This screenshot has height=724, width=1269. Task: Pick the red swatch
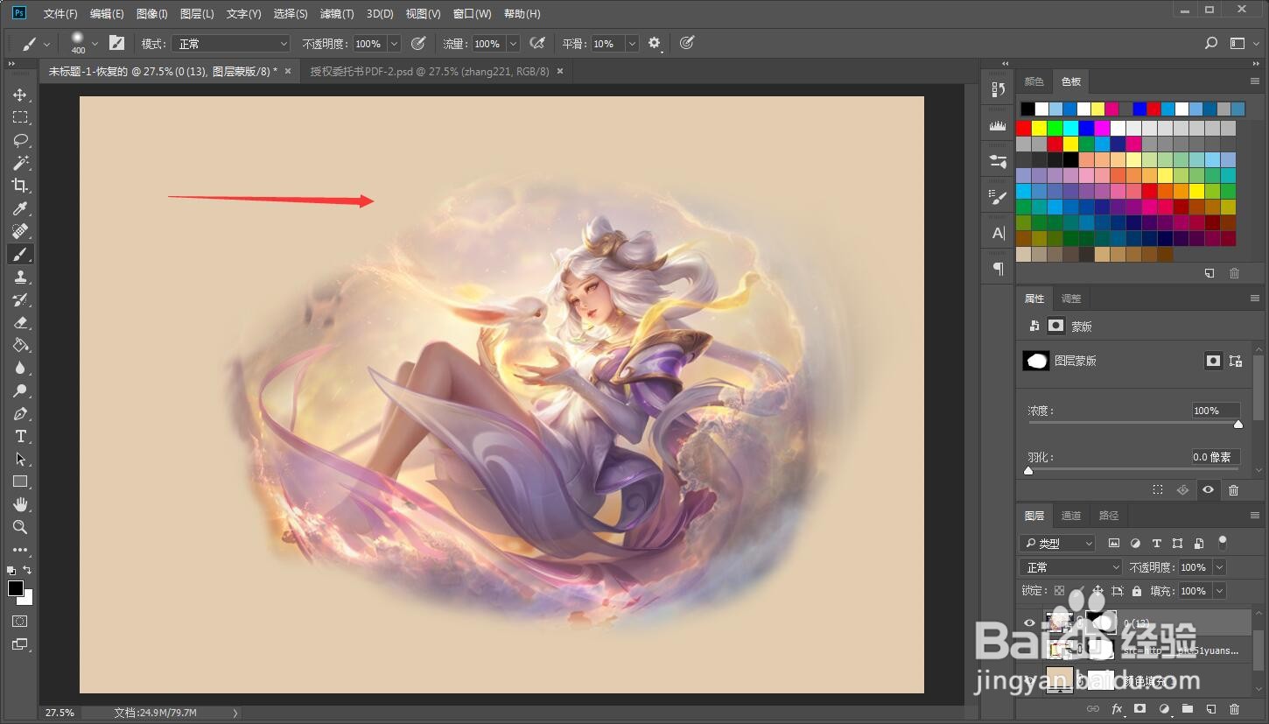(x=1024, y=129)
